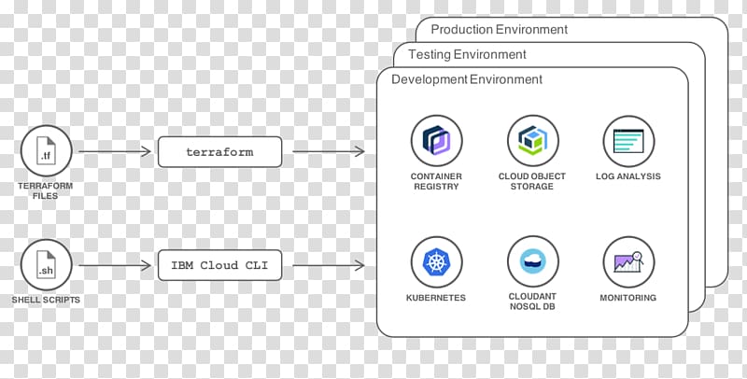
Task: Click the TERRAFORM FILES label
Action: pyautogui.click(x=45, y=191)
